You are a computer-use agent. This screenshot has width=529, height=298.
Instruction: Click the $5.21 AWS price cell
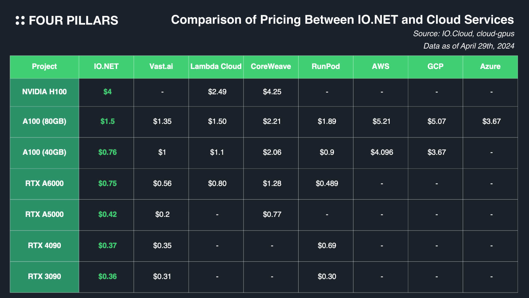[x=381, y=121]
